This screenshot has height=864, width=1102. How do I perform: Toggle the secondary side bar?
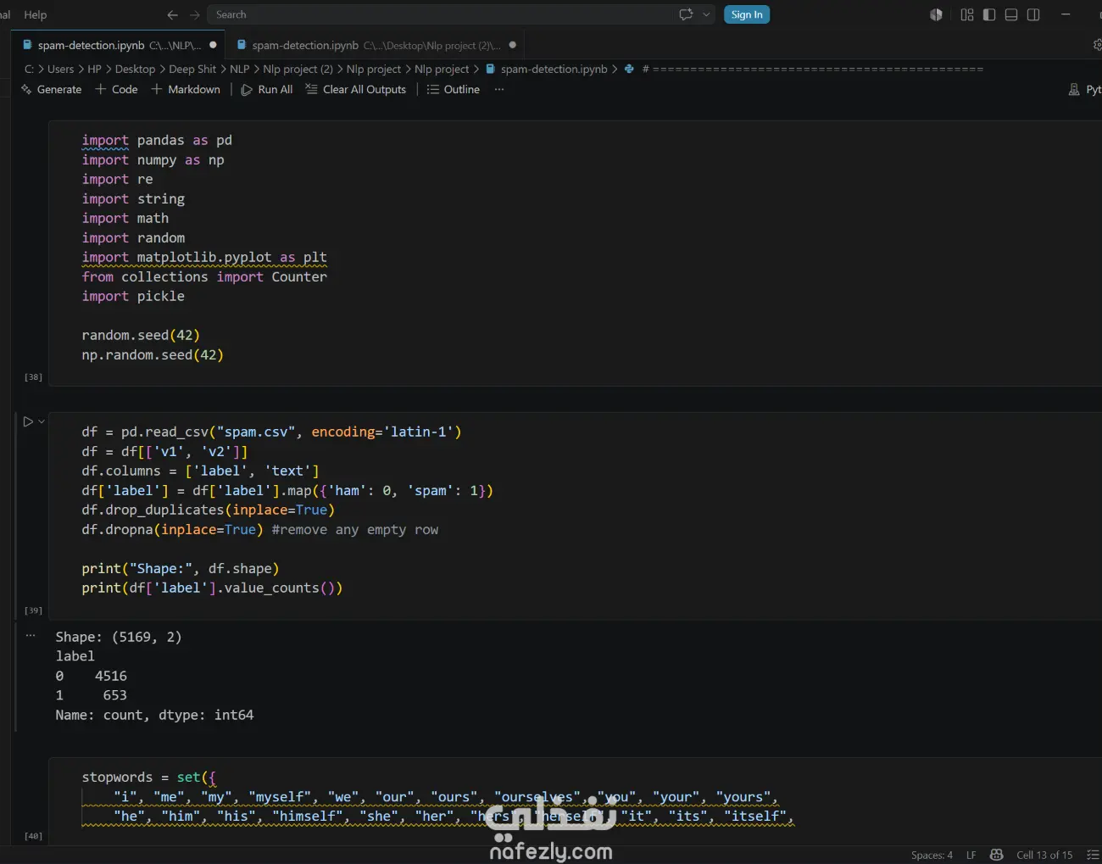click(x=1033, y=14)
